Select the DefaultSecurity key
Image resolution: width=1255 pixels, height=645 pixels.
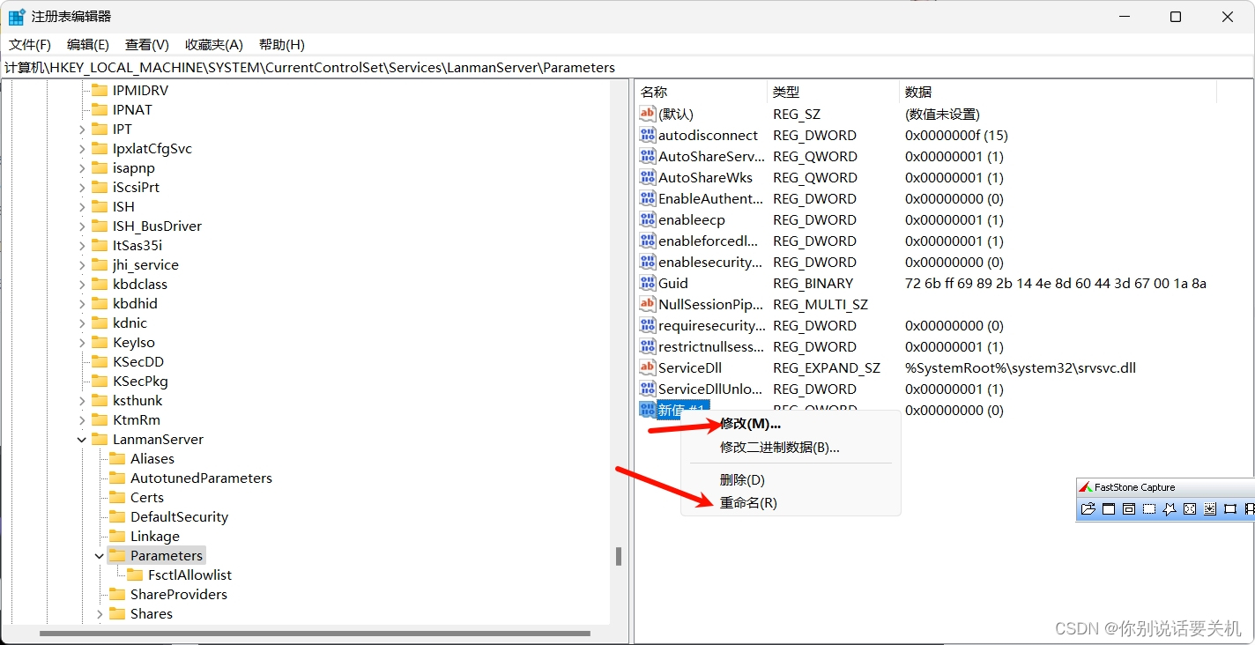(179, 516)
